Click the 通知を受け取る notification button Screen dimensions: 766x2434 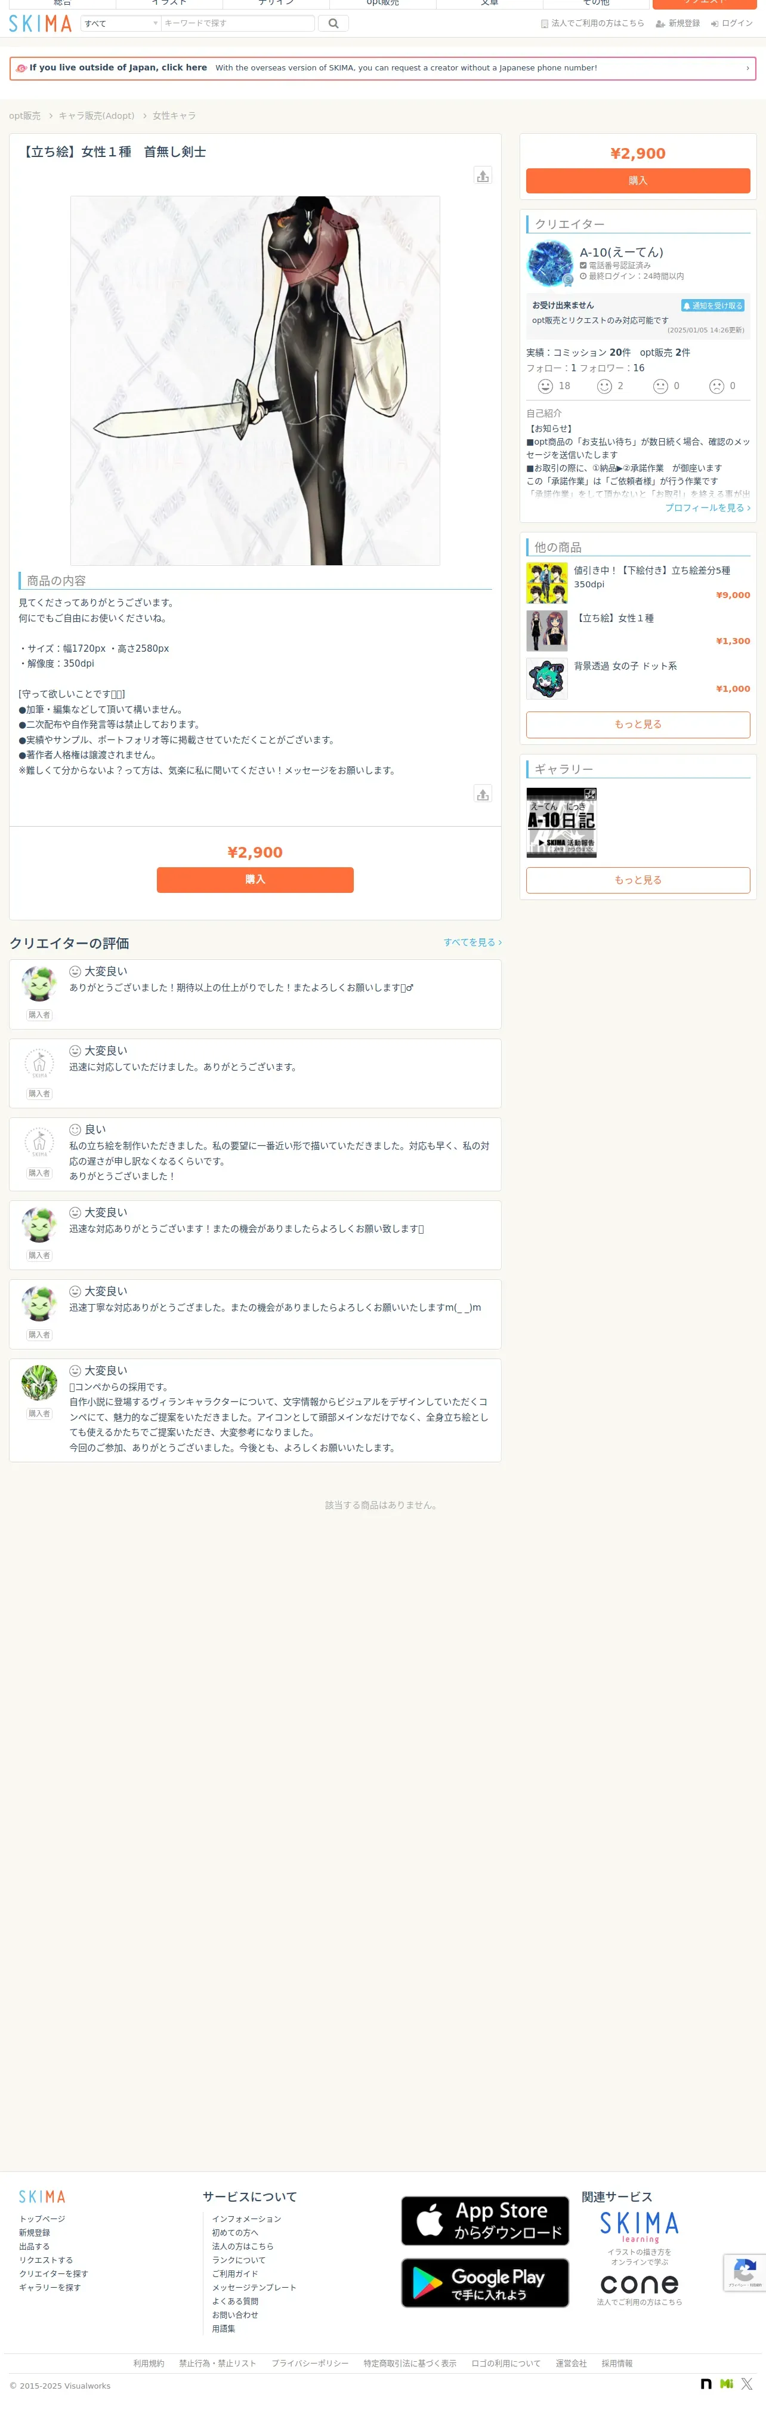(713, 305)
